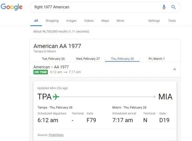Click the green airplane icon near TPA
192x141 pixels.
pyautogui.click(x=56, y=97)
